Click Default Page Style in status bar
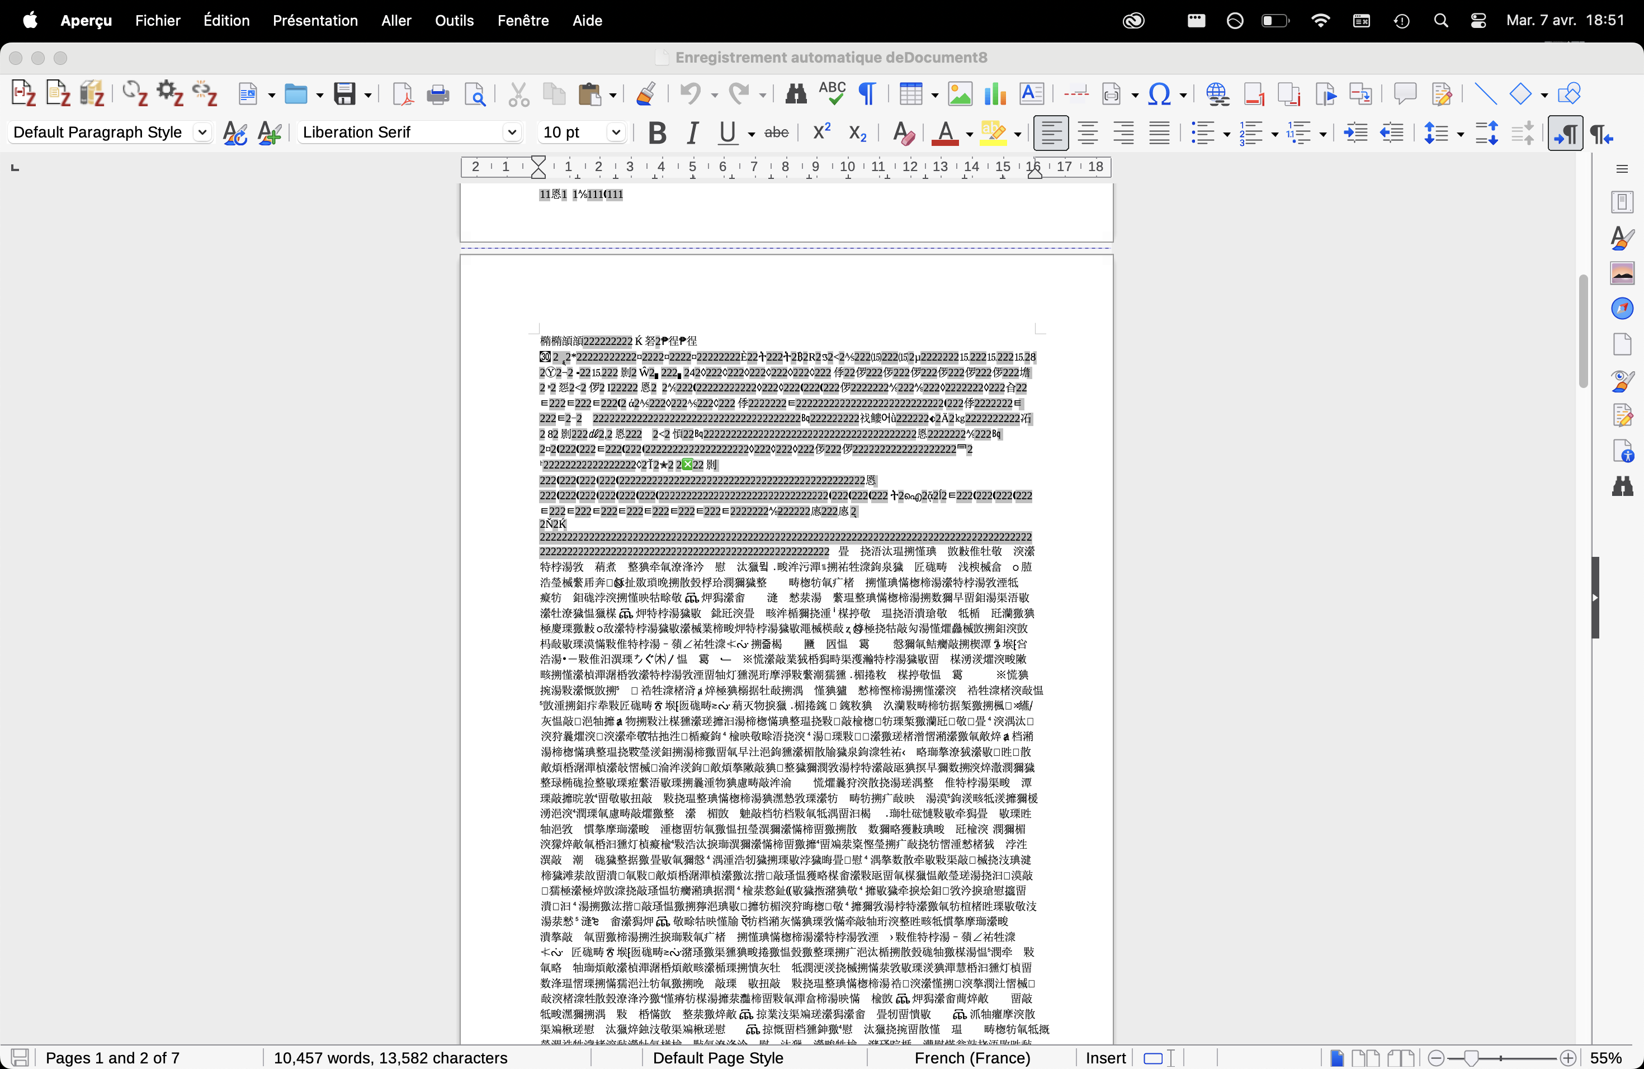The width and height of the screenshot is (1644, 1069). click(x=717, y=1057)
